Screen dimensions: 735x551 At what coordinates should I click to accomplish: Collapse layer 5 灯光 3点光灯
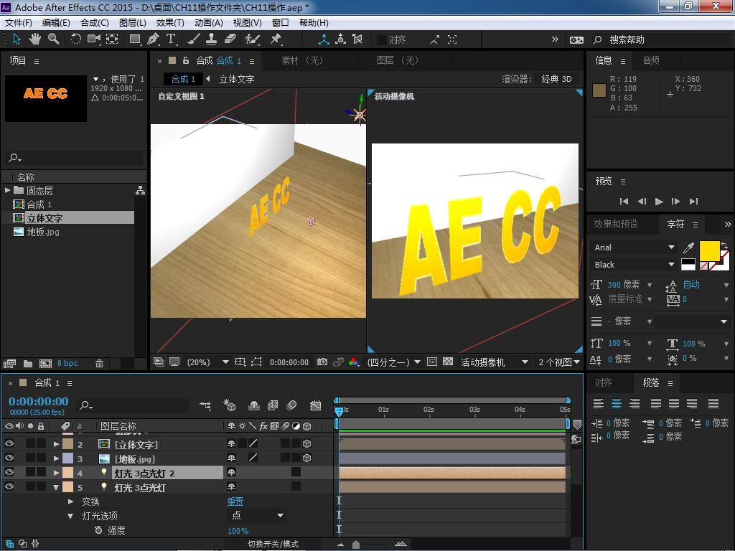[56, 487]
